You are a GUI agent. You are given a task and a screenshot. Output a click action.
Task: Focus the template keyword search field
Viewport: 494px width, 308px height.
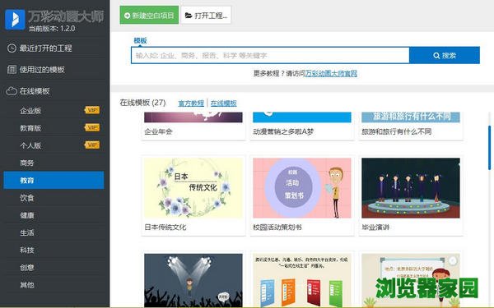tap(270, 55)
